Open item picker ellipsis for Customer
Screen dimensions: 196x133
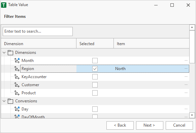coord(186,85)
